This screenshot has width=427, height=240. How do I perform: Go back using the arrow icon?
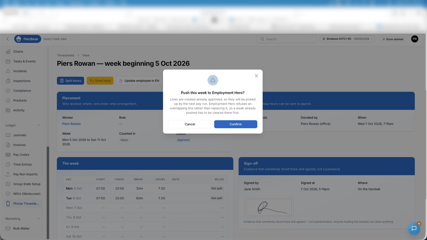pyautogui.click(x=7, y=39)
